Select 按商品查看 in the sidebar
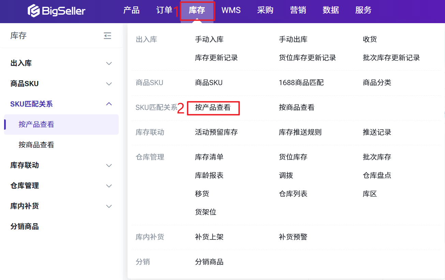Viewport: 445px width, 280px height. click(x=36, y=145)
